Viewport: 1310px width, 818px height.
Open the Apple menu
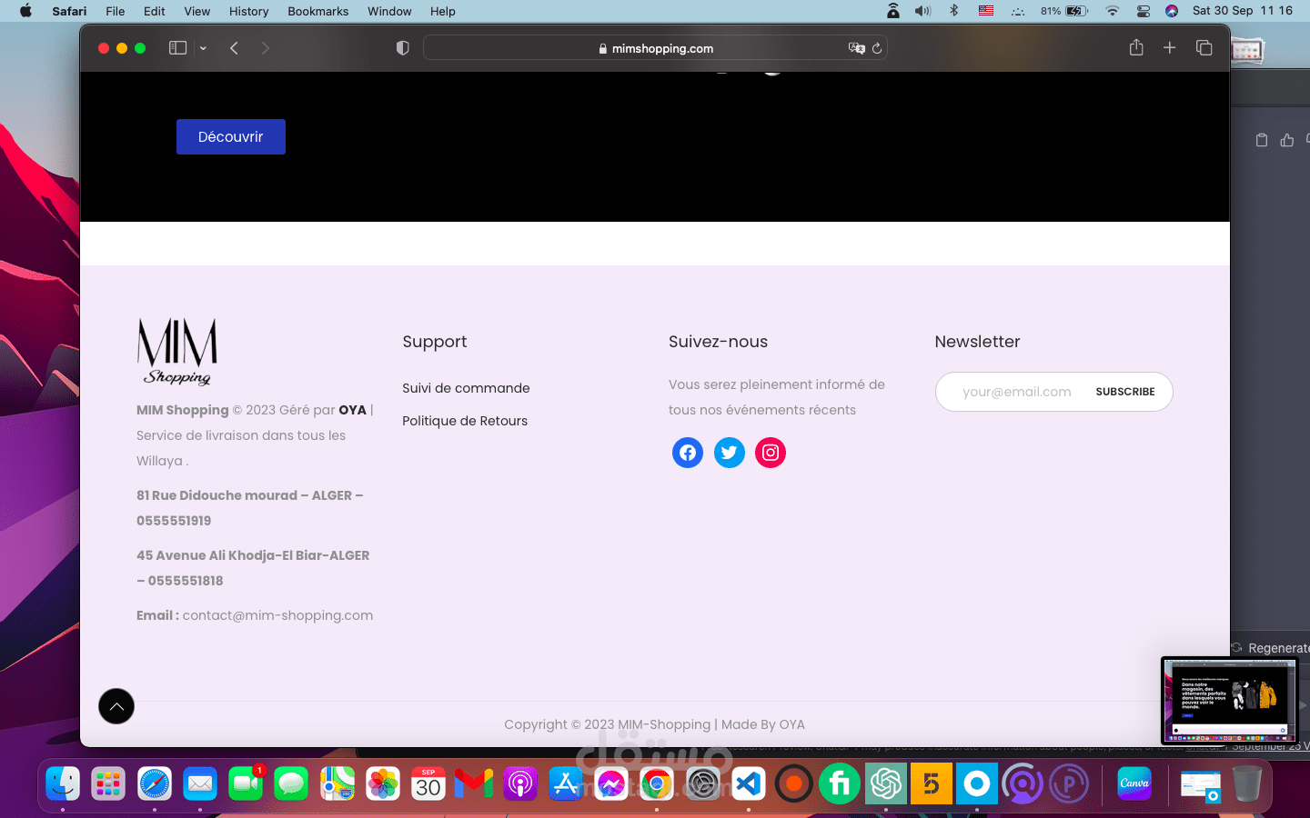pyautogui.click(x=25, y=11)
